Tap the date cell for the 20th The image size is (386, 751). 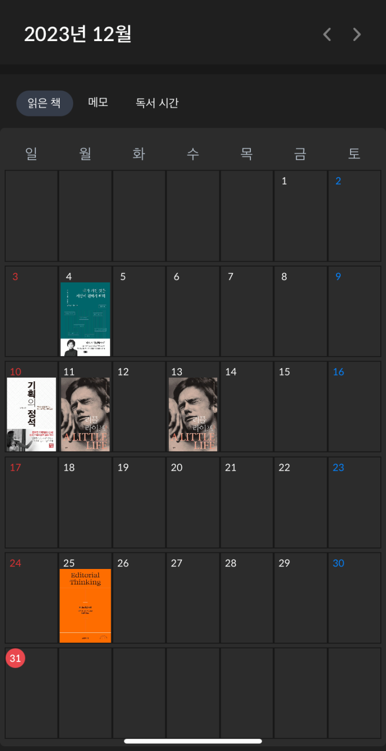(193, 502)
